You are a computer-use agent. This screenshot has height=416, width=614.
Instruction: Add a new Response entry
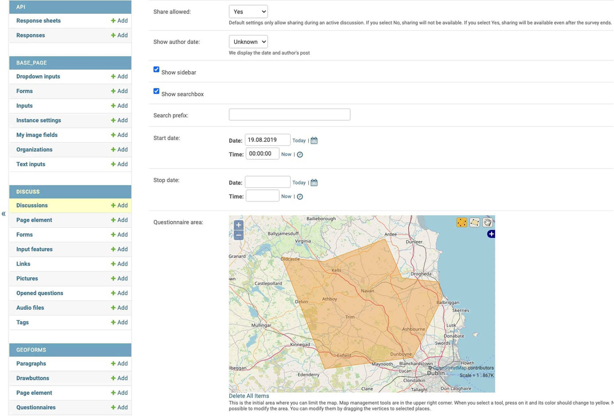(x=119, y=35)
